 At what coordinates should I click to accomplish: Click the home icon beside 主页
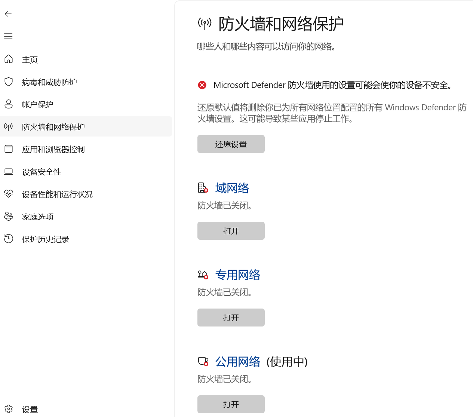9,59
